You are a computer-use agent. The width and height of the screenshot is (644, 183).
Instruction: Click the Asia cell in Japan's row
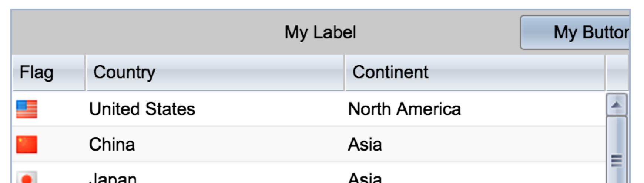point(365,179)
